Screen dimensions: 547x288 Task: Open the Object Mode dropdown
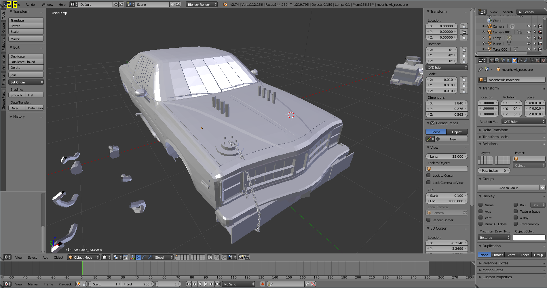click(83, 257)
